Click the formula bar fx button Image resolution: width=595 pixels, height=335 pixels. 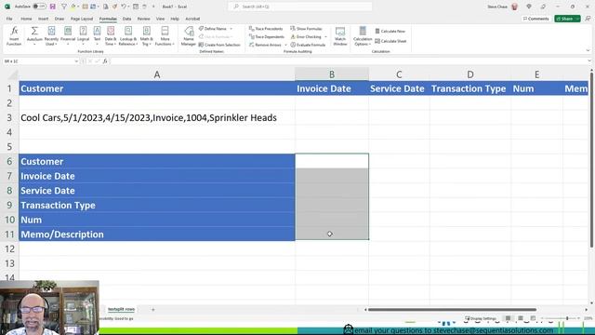105,61
